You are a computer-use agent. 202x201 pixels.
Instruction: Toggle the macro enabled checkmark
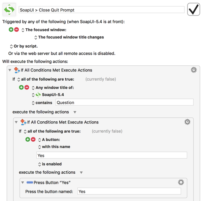point(194,10)
